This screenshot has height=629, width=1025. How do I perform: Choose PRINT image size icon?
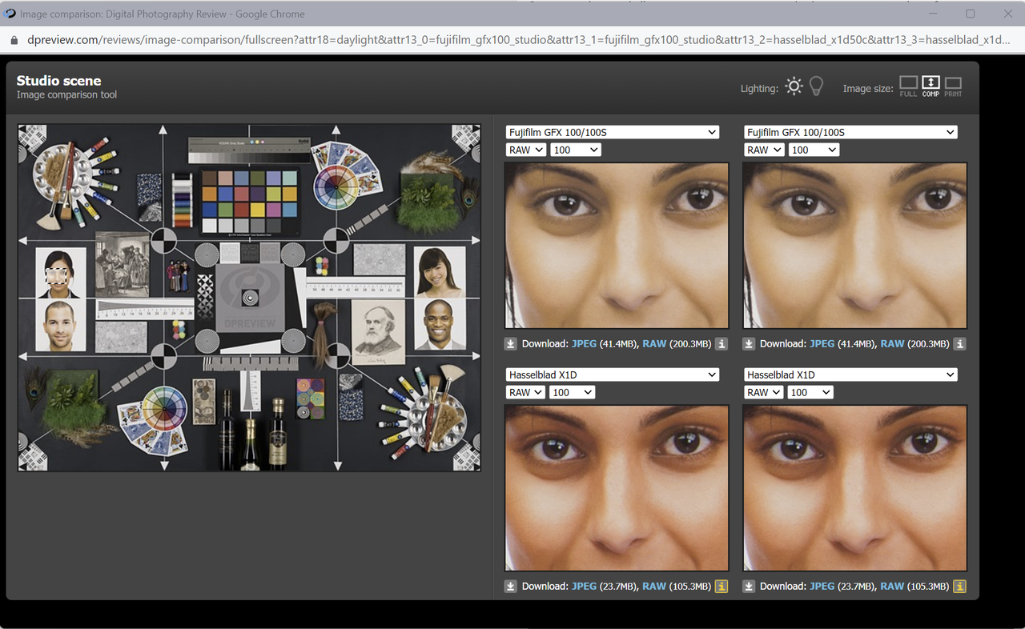click(953, 86)
